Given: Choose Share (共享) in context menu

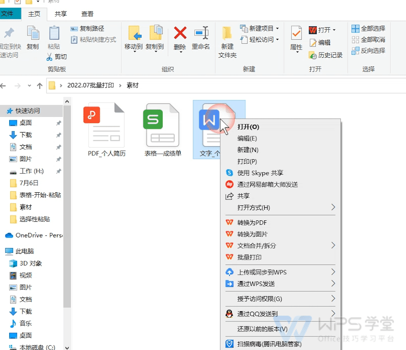Looking at the screenshot, I should click(x=280, y=196).
